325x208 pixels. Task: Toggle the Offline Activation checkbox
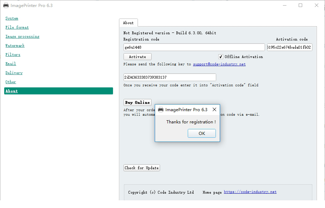coord(220,57)
